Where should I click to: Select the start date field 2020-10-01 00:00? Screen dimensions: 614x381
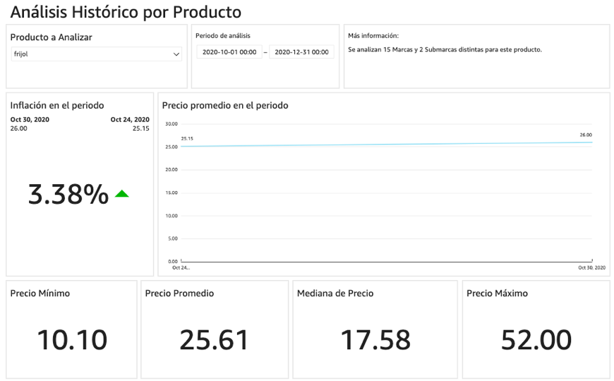(229, 52)
